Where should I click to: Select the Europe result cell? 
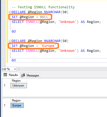(17, 105)
